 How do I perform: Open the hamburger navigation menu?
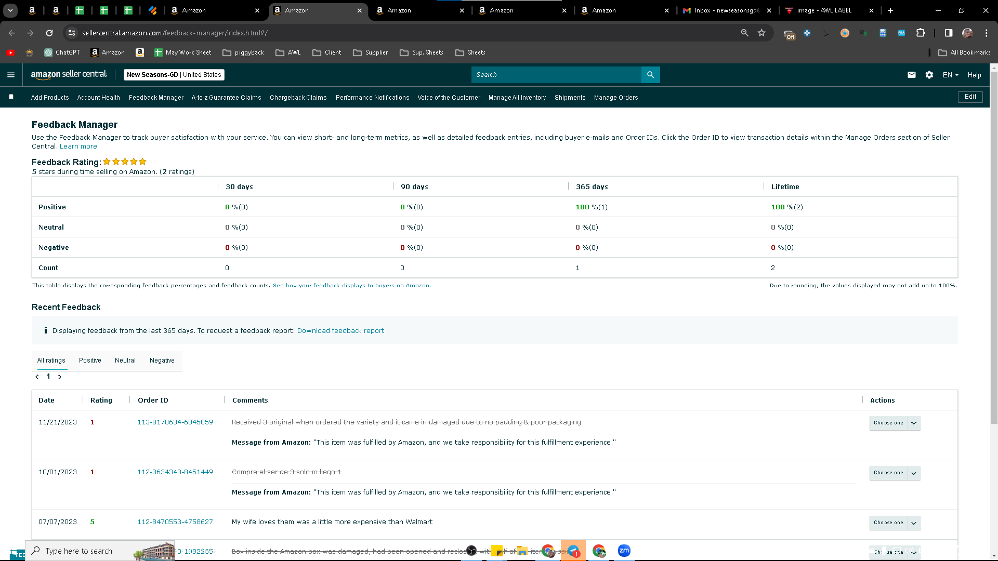click(x=11, y=75)
